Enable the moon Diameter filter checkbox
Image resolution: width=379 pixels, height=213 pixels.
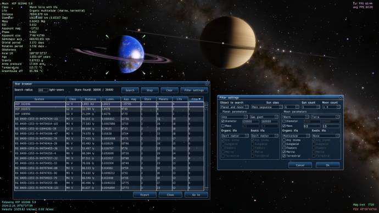click(284, 121)
